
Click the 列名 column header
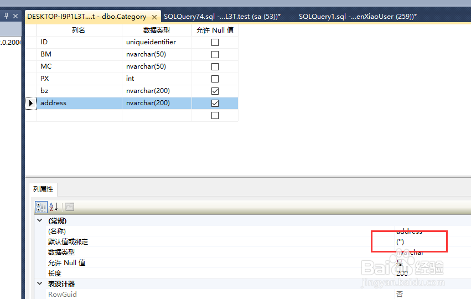[79, 30]
